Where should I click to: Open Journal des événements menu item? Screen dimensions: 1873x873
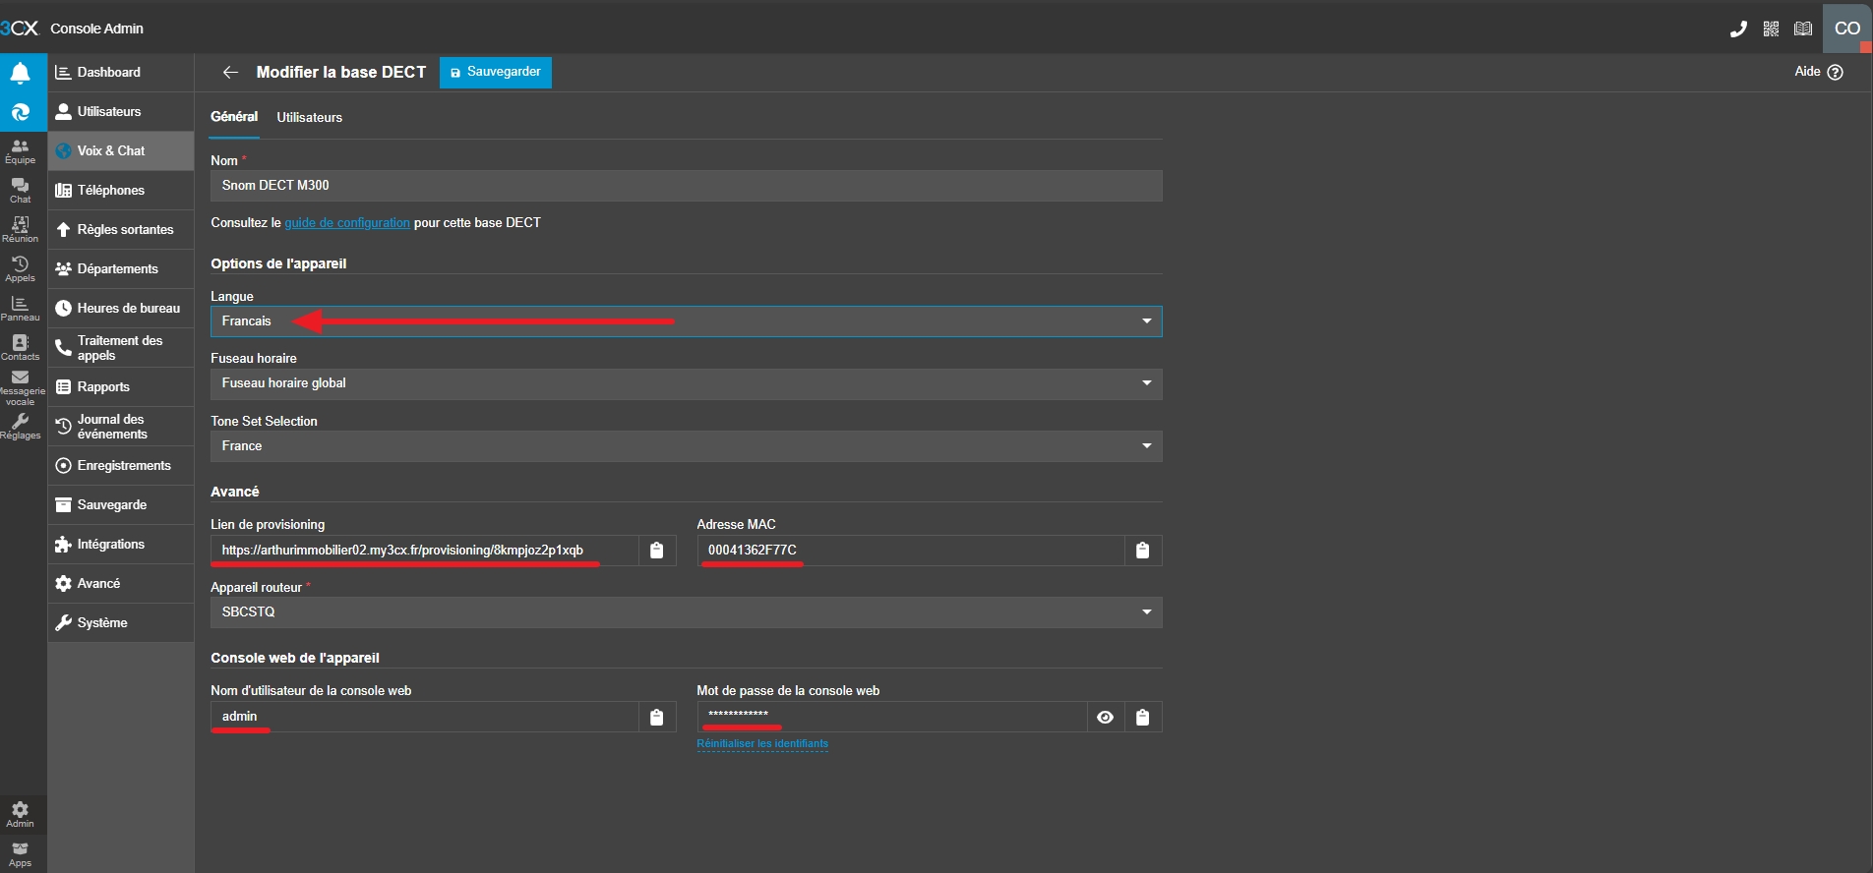point(121,427)
